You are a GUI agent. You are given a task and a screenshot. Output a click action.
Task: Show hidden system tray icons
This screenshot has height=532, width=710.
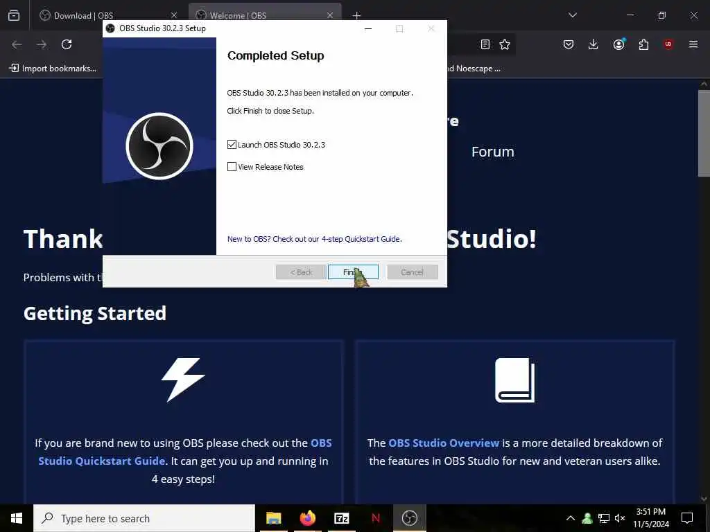[x=571, y=518]
